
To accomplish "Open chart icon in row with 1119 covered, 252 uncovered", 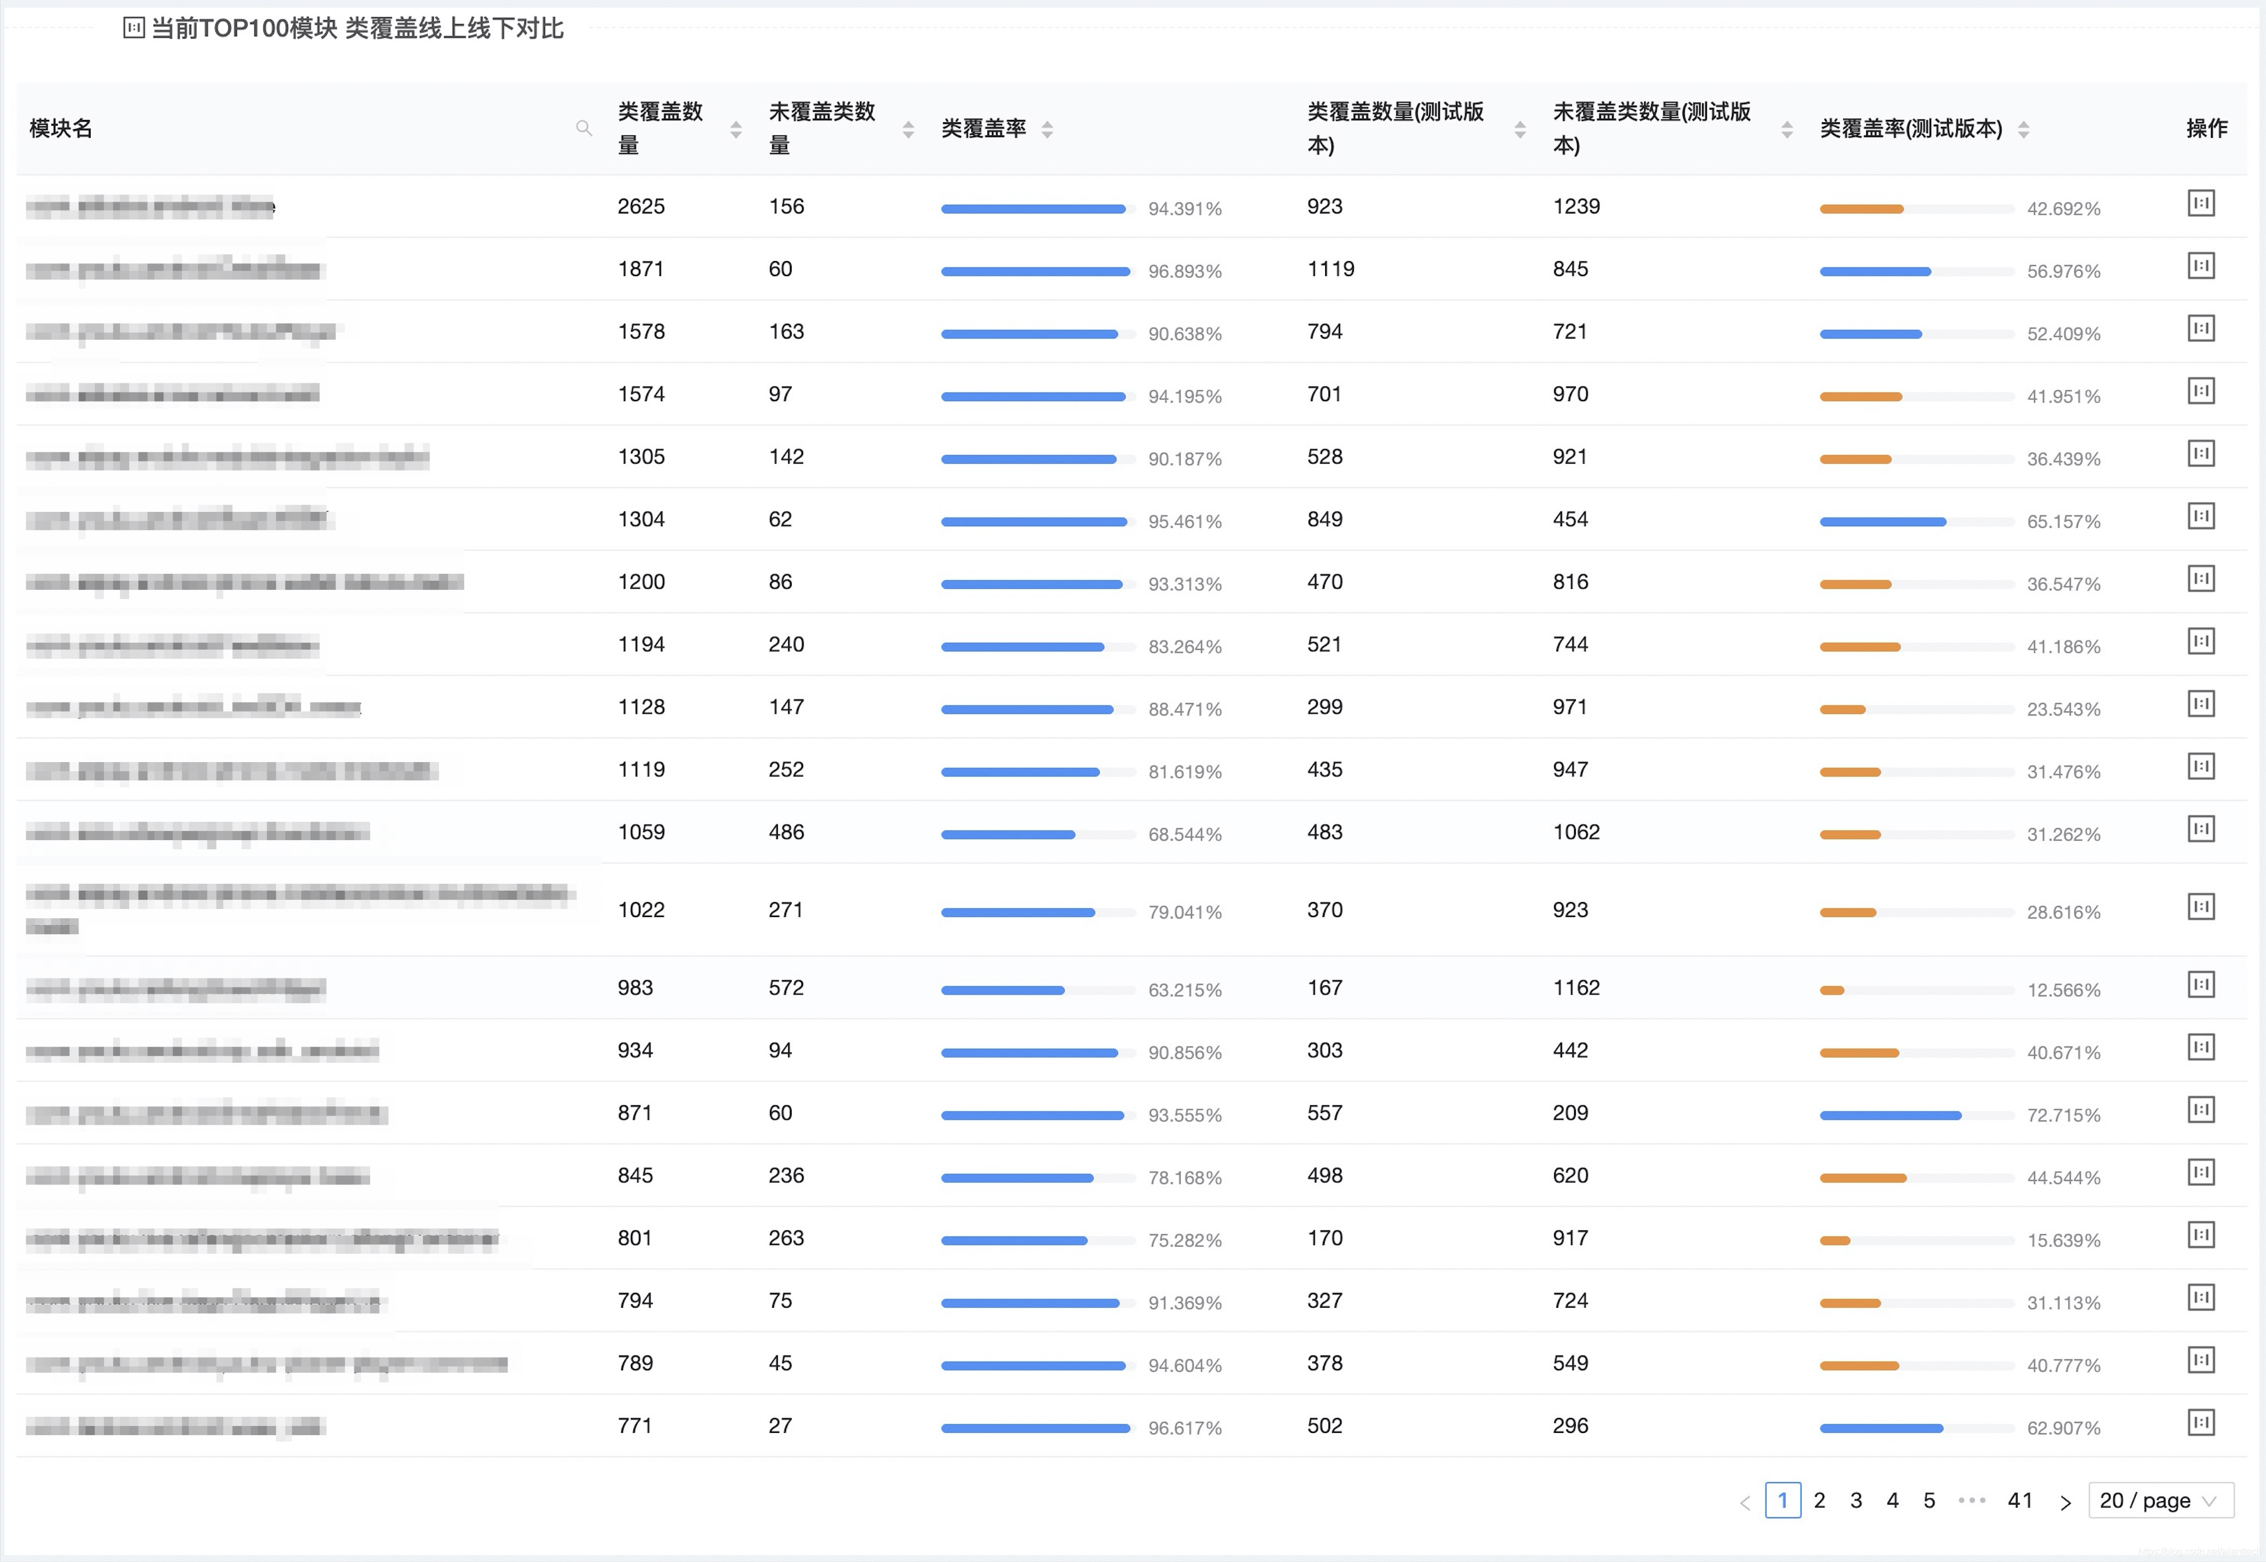I will (x=2201, y=767).
